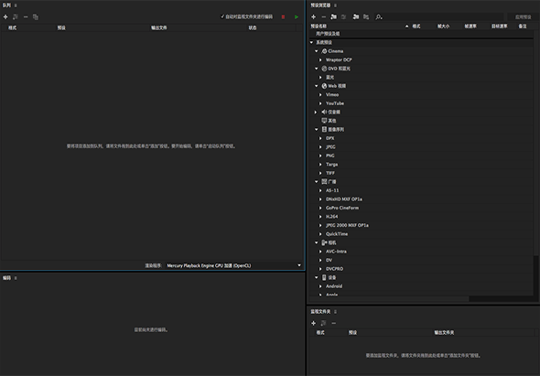Expand the Wraptor DCP presets

(x=320, y=59)
